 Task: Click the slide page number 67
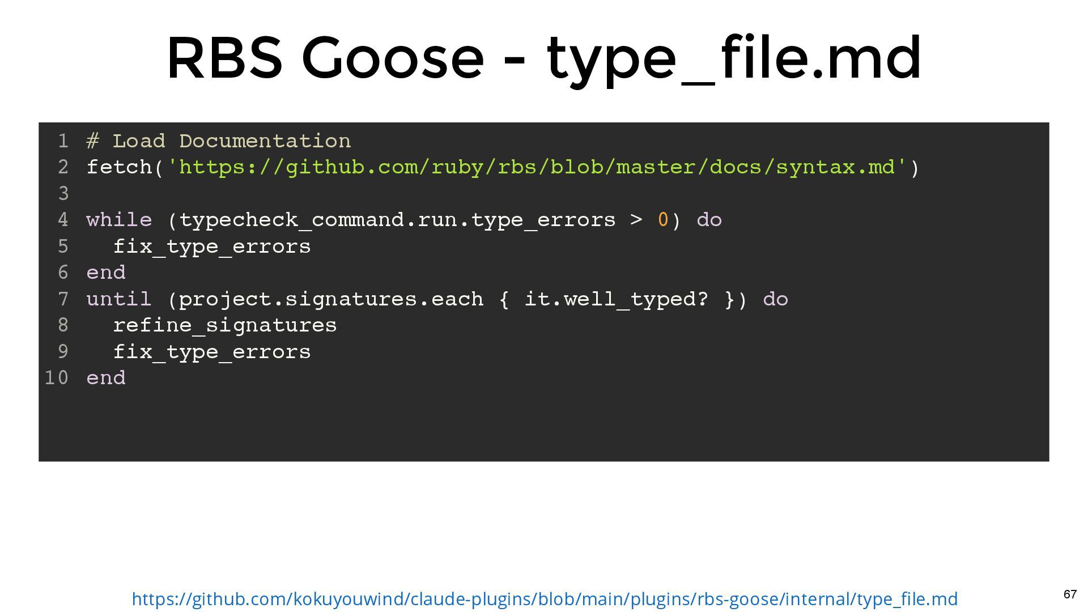[1069, 594]
